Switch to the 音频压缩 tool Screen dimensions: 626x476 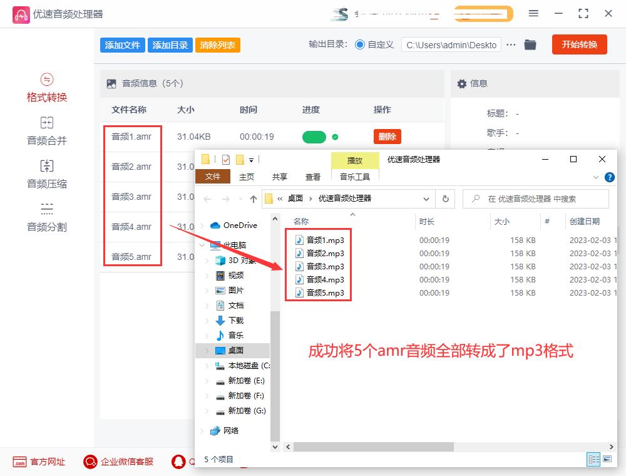[46, 173]
